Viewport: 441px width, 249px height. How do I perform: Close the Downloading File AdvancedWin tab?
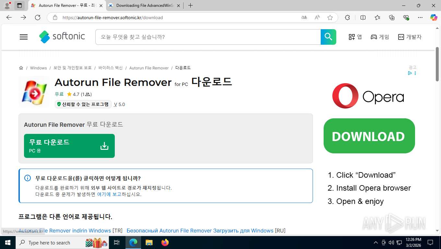tap(178, 6)
